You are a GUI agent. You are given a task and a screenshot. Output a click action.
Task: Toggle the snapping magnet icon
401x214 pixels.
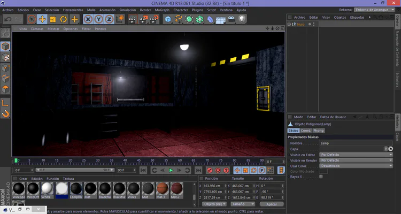pos(5,113)
